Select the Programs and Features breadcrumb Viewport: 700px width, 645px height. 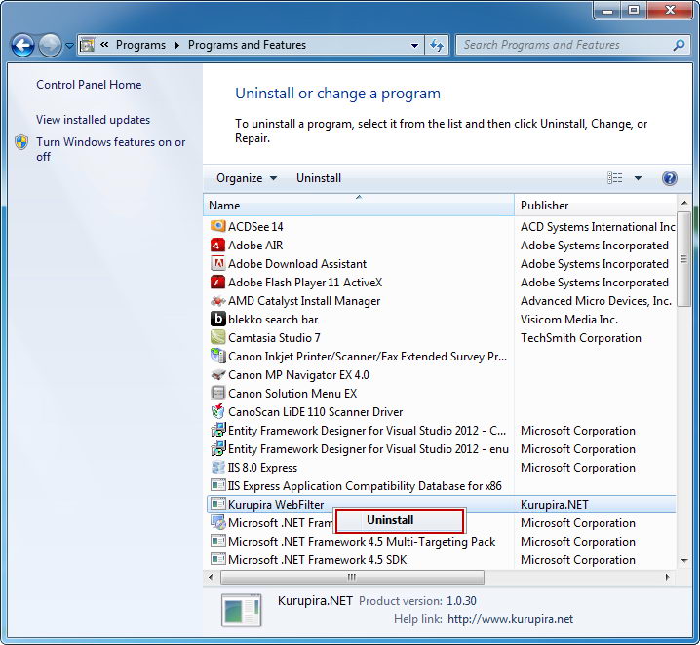247,45
